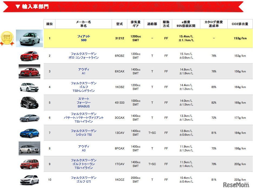Click the 過給器 column header
Viewport: 253px width, 191px height.
coord(152,24)
